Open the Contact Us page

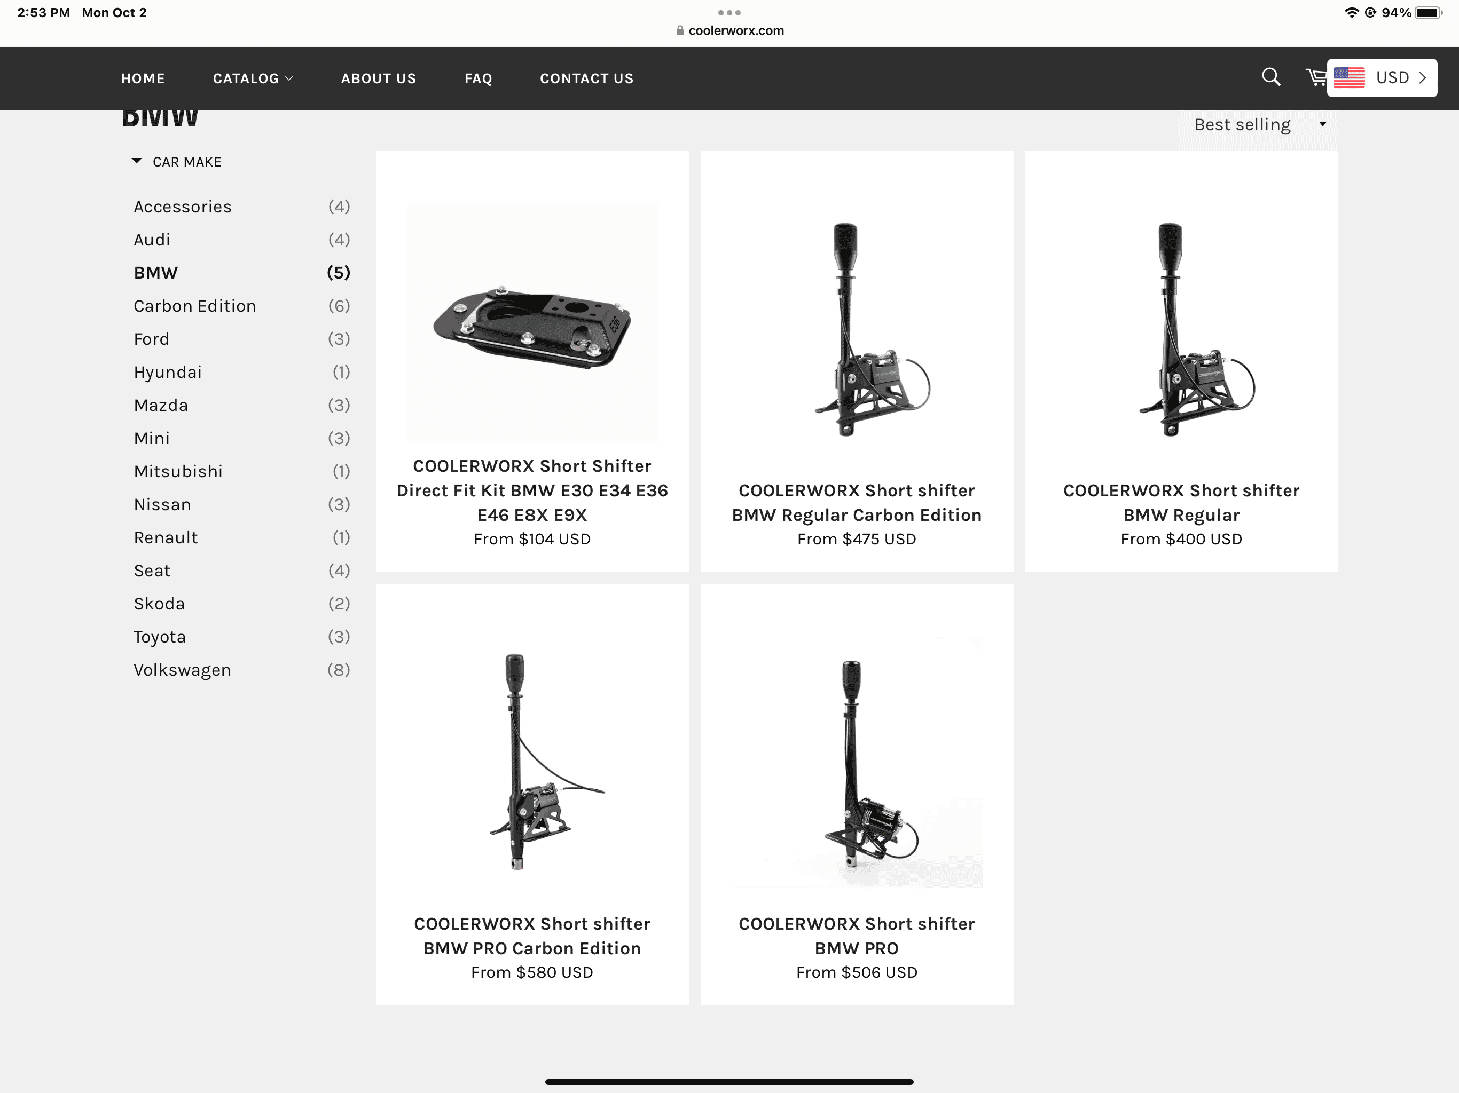(586, 78)
